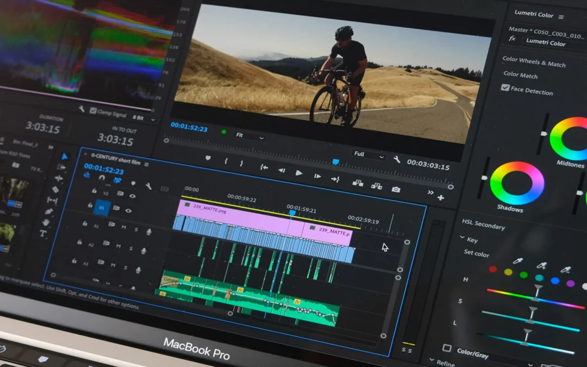Choose the red color swatch
Image resolution: width=587 pixels, height=367 pixels.
(492, 269)
